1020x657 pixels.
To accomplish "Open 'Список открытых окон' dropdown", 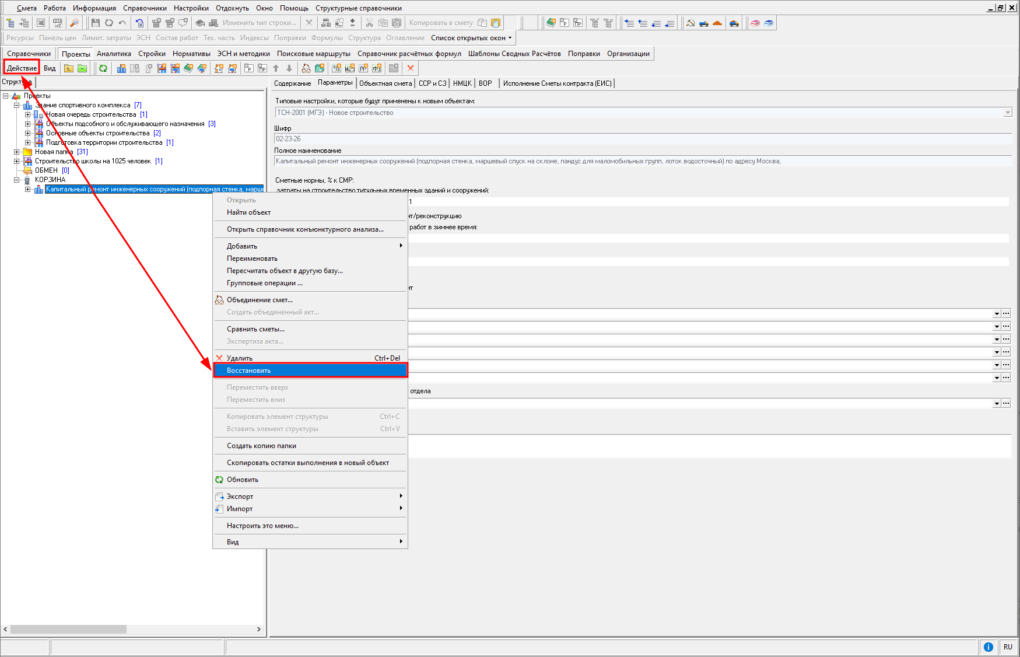I will click(x=471, y=38).
